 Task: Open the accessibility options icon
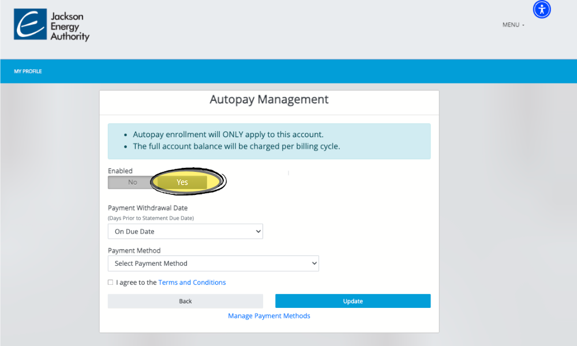pyautogui.click(x=542, y=9)
